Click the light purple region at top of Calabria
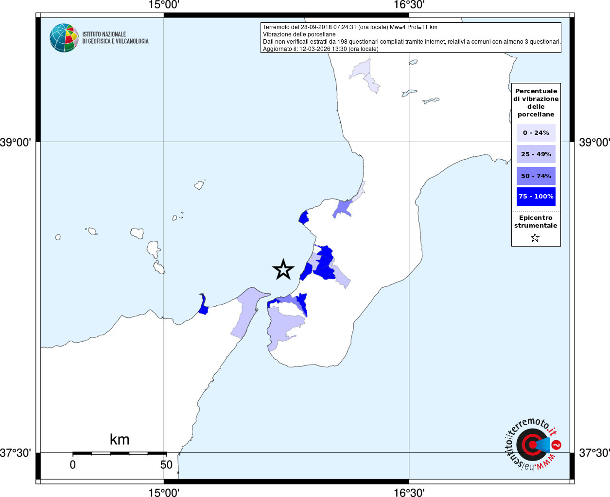The image size is (610, 497). click(x=365, y=75)
